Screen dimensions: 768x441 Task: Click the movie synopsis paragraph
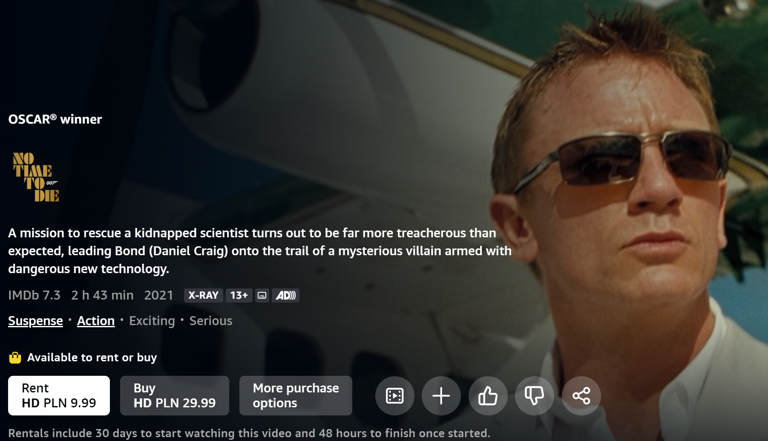[260, 251]
